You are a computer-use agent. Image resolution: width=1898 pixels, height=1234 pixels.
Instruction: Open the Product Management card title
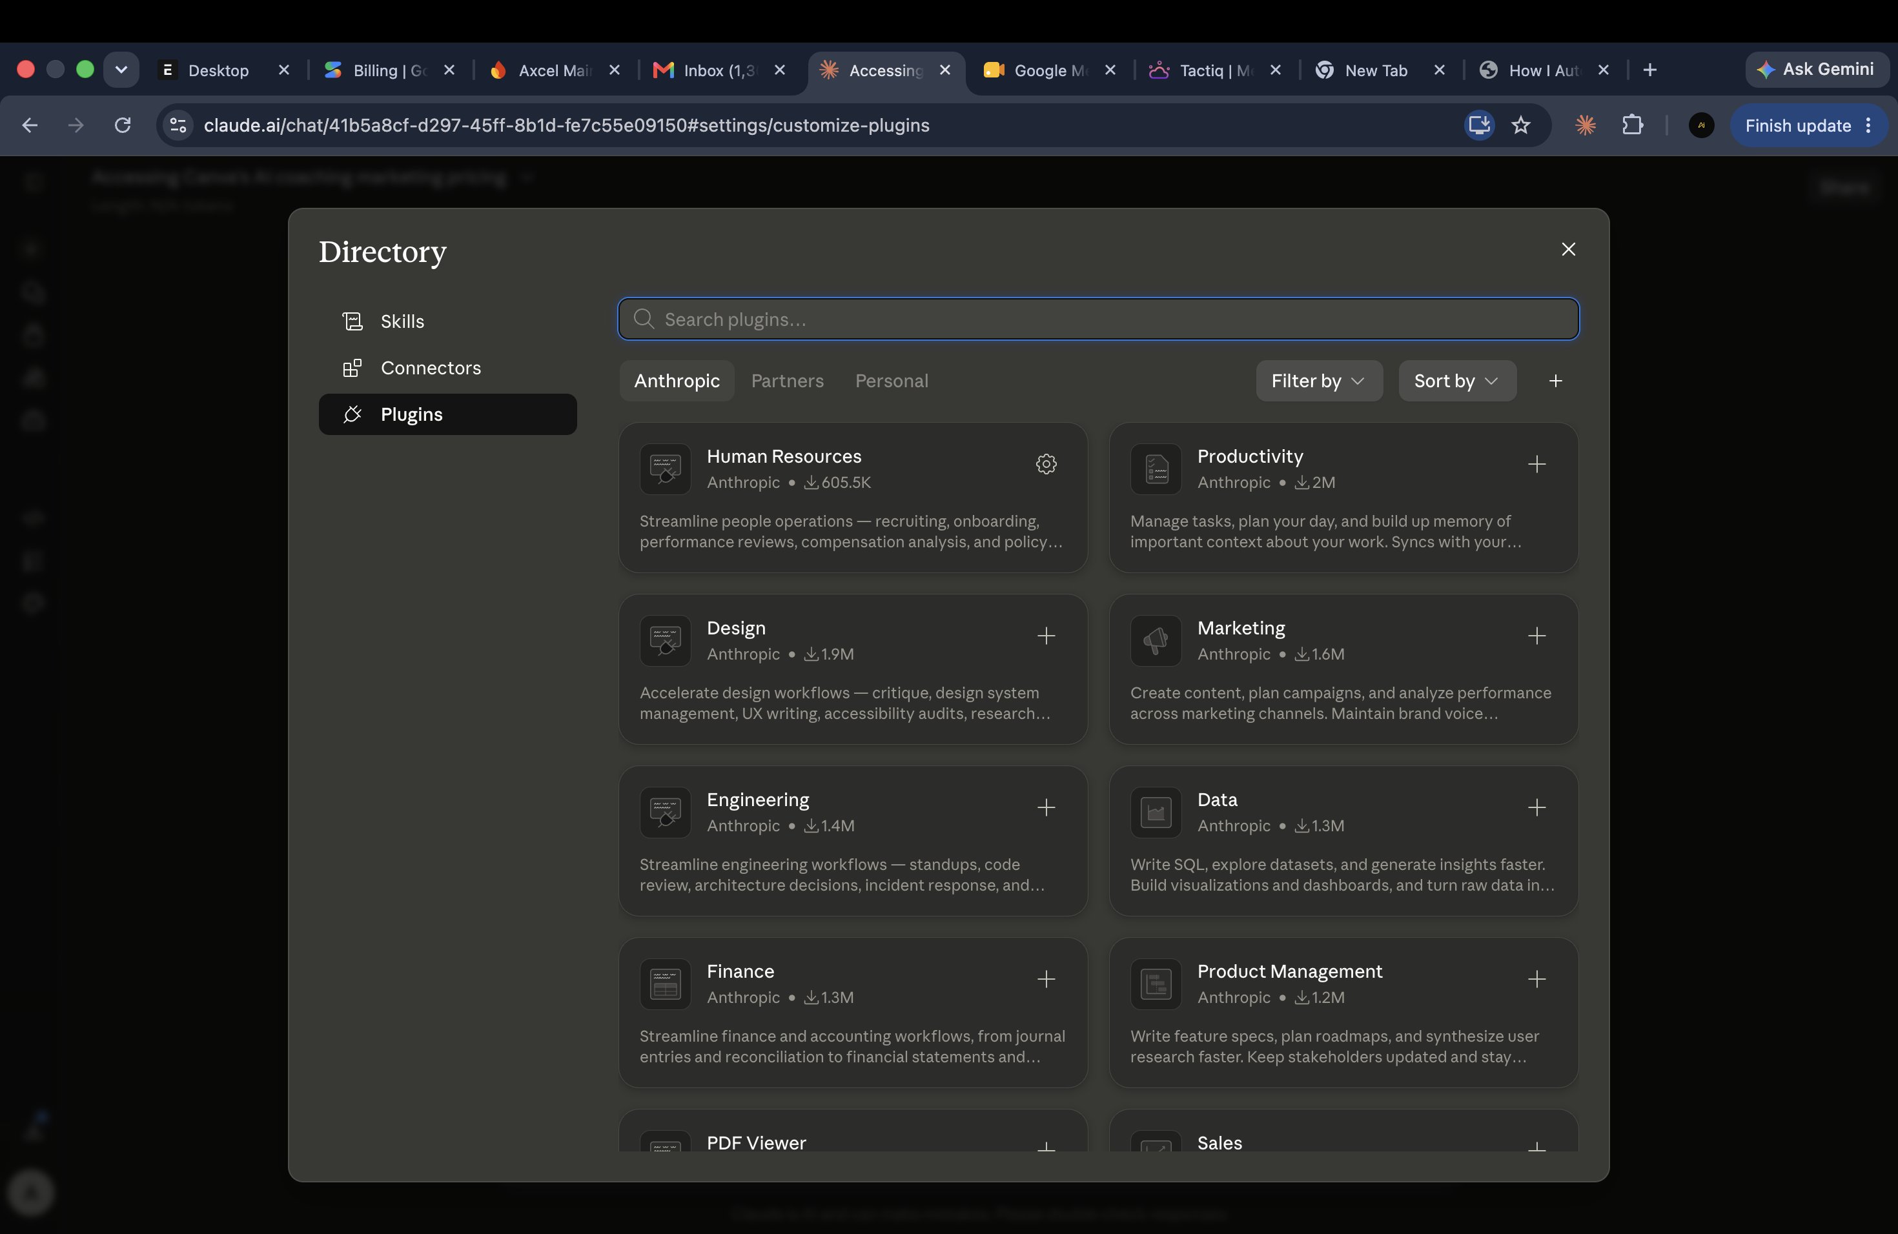click(x=1289, y=971)
